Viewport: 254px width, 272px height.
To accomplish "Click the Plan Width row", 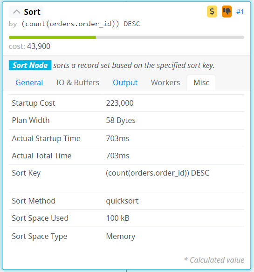I will click(126, 120).
